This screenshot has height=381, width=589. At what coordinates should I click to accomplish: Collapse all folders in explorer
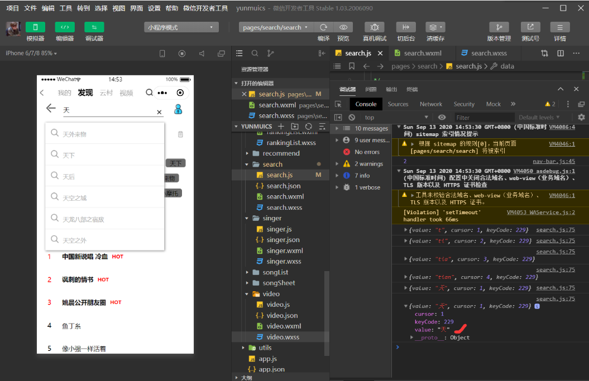(322, 127)
